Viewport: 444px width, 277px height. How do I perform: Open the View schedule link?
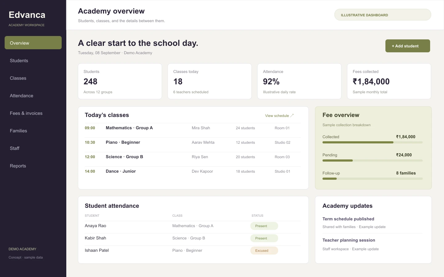click(x=279, y=116)
